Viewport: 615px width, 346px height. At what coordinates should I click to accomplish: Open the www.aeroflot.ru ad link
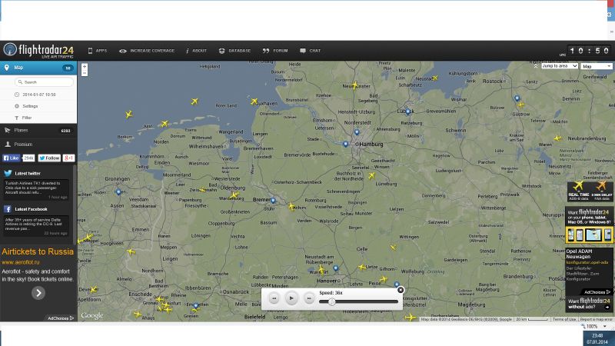21,262
